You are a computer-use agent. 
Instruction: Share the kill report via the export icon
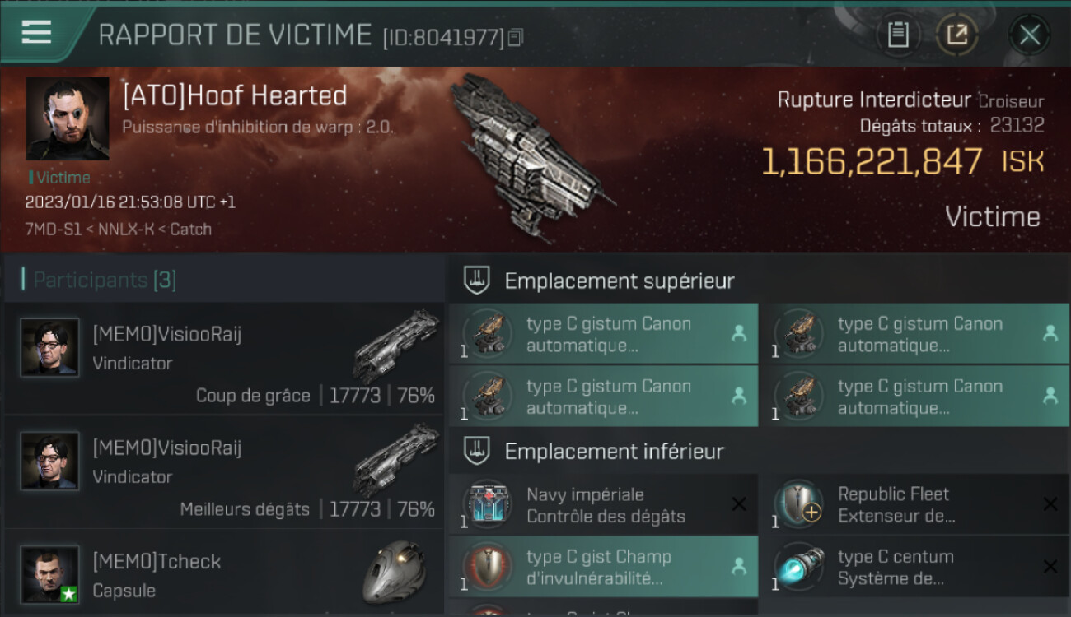tap(957, 35)
